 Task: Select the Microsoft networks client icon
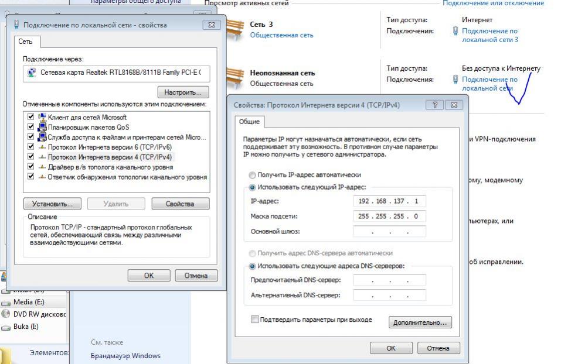click(x=42, y=117)
